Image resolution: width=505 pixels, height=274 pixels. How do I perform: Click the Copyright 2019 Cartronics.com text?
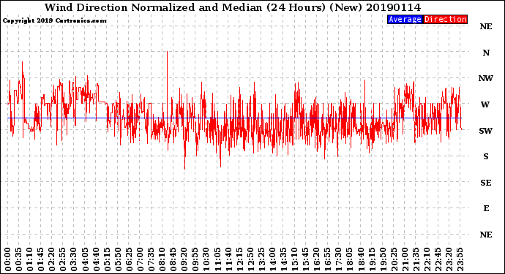pyautogui.click(x=54, y=20)
